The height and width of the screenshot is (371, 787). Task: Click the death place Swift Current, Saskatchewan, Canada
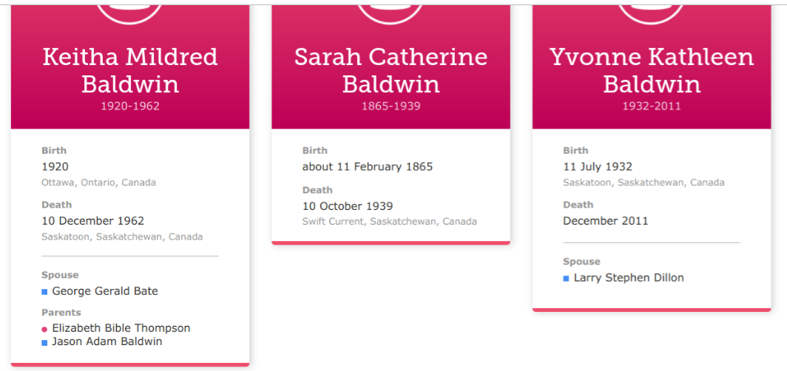pos(390,222)
